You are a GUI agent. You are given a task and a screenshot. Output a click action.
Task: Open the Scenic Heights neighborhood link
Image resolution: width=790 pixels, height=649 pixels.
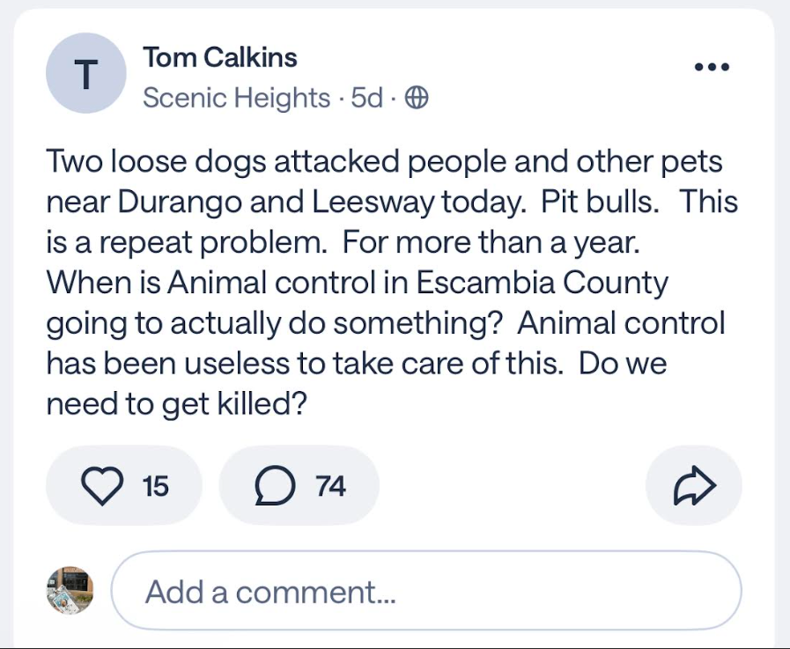(x=236, y=99)
